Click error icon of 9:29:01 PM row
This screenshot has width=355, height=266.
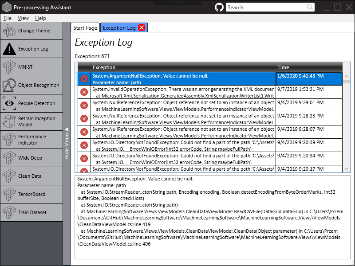coord(84,106)
